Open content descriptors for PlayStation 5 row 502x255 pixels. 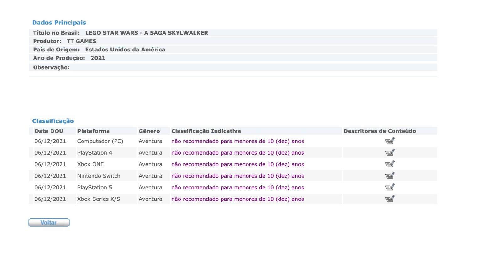pyautogui.click(x=390, y=188)
